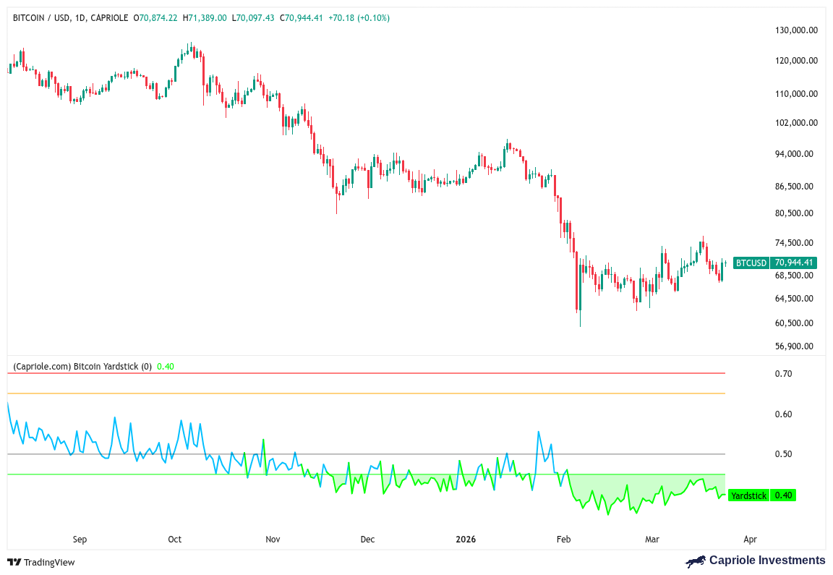Click the TradingView attribution link
833x575 pixels.
point(45,561)
